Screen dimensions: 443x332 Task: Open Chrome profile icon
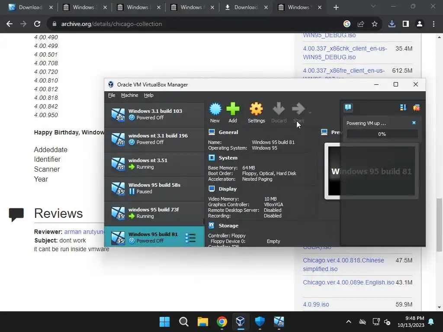pyautogui.click(x=420, y=24)
